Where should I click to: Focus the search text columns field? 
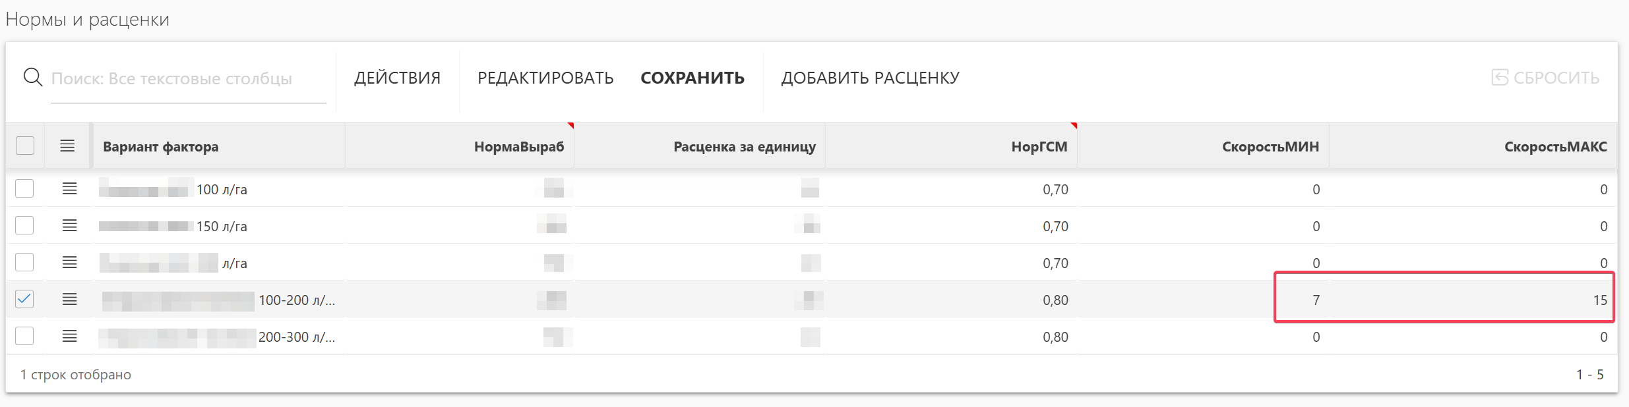(188, 79)
